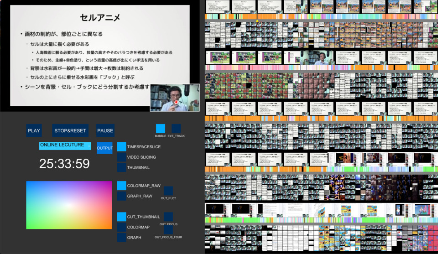Toggle the CUT_THUMBNAIL checkbox

[121, 217]
